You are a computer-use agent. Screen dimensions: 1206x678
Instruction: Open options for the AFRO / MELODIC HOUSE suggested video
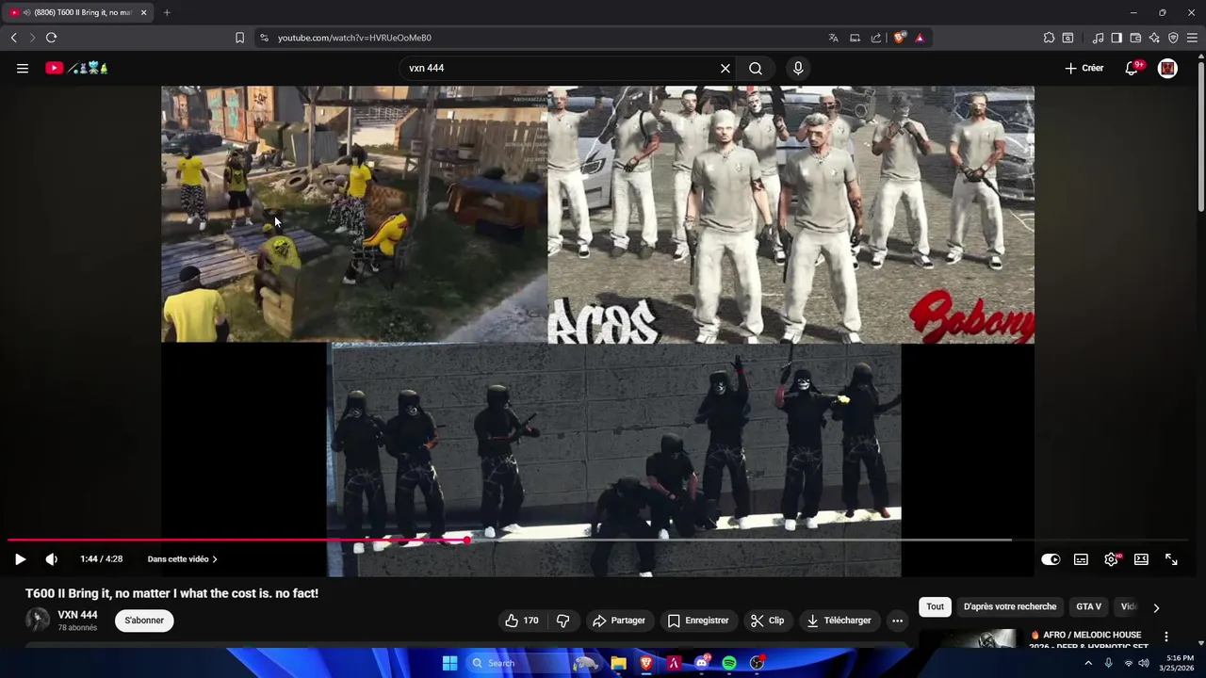[x=1166, y=637]
